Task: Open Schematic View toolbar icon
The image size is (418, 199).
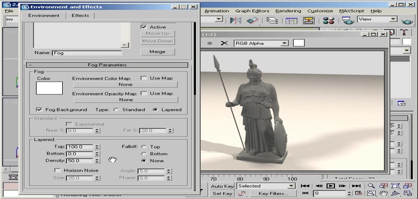Action: (309, 20)
